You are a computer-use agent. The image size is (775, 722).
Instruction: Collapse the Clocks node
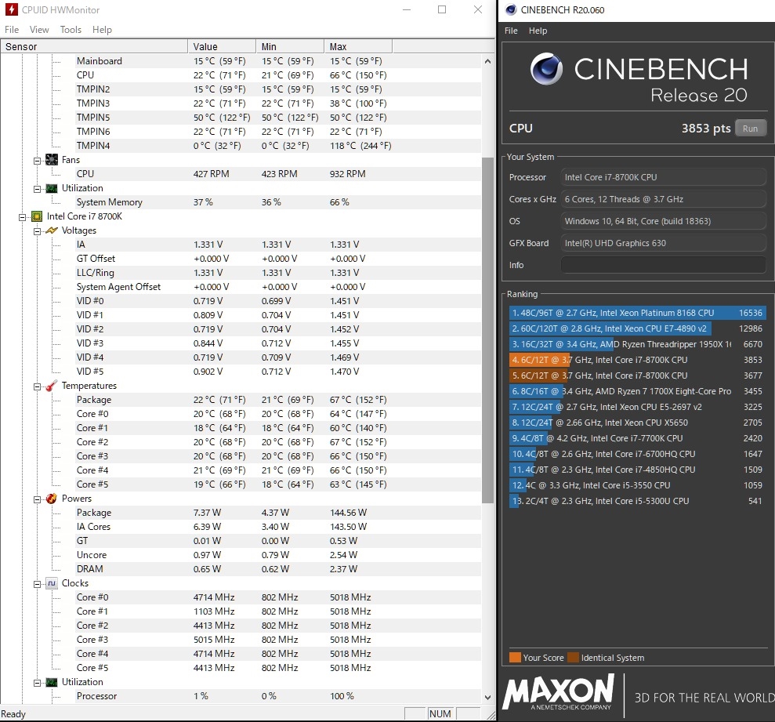coord(37,584)
